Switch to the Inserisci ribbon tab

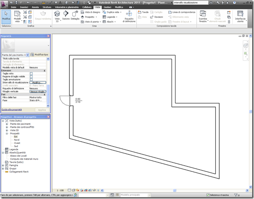click(24, 7)
